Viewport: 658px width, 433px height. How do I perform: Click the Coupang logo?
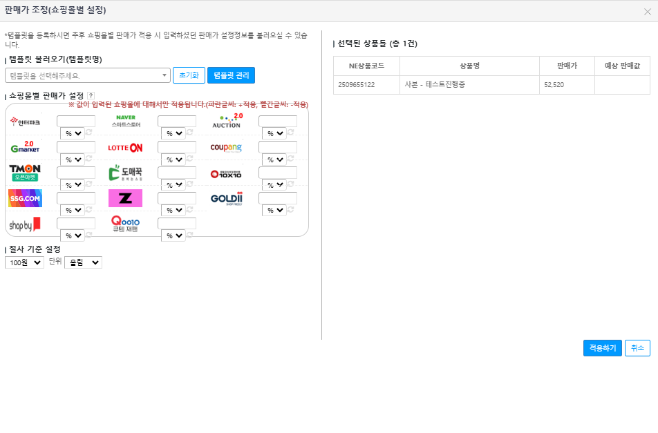click(226, 148)
